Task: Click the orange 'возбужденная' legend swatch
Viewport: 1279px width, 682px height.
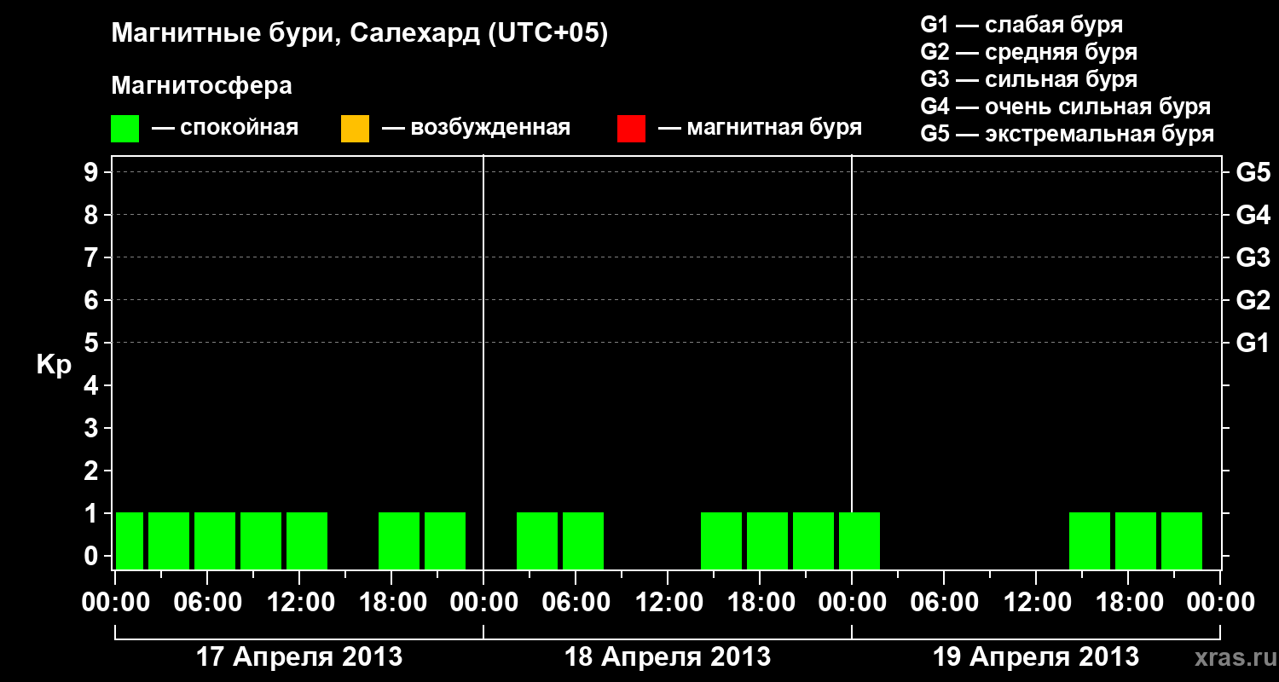Action: click(x=355, y=129)
